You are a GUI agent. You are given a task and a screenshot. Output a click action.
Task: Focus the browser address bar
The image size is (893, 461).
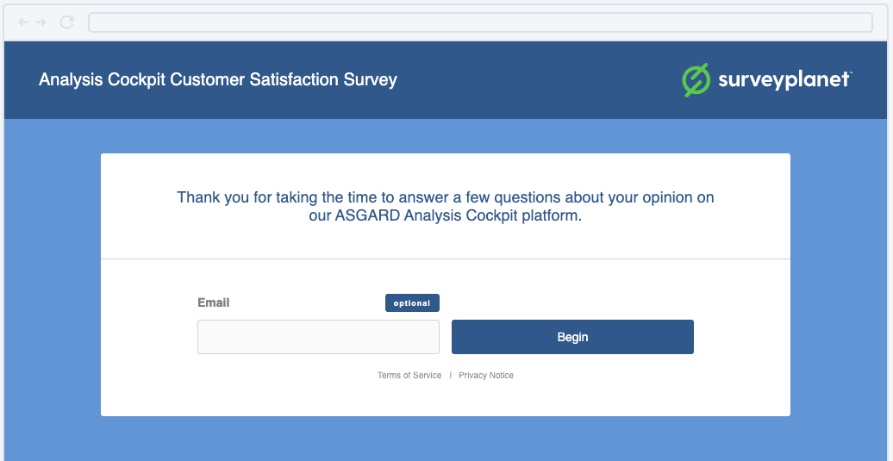tap(480, 22)
